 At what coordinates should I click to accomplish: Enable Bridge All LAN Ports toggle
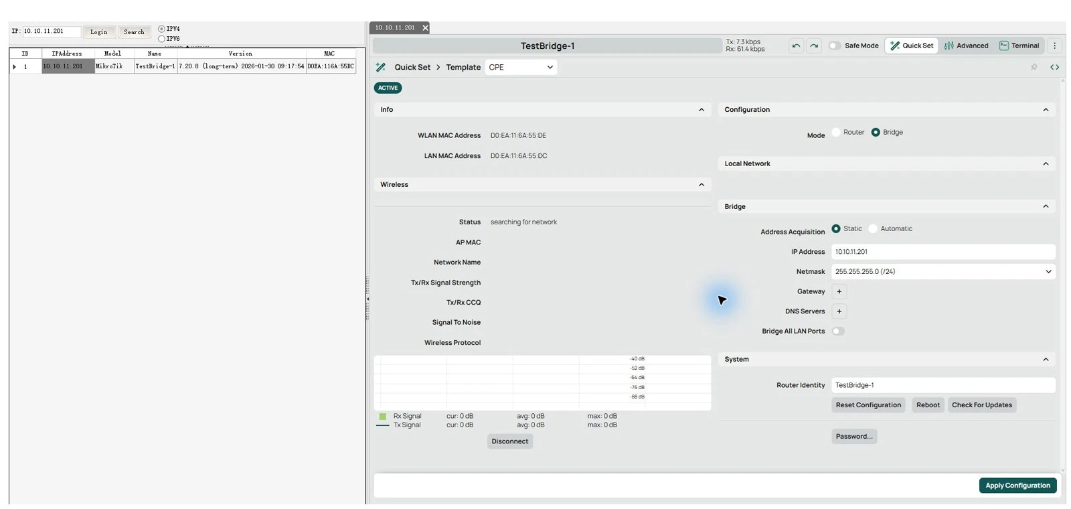tap(838, 331)
